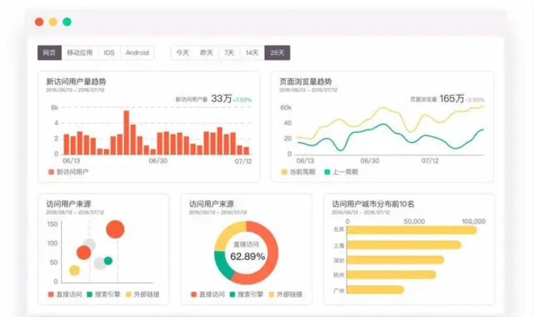Click the green segment of the donut chart
The width and height of the screenshot is (537, 317).
(x=222, y=265)
